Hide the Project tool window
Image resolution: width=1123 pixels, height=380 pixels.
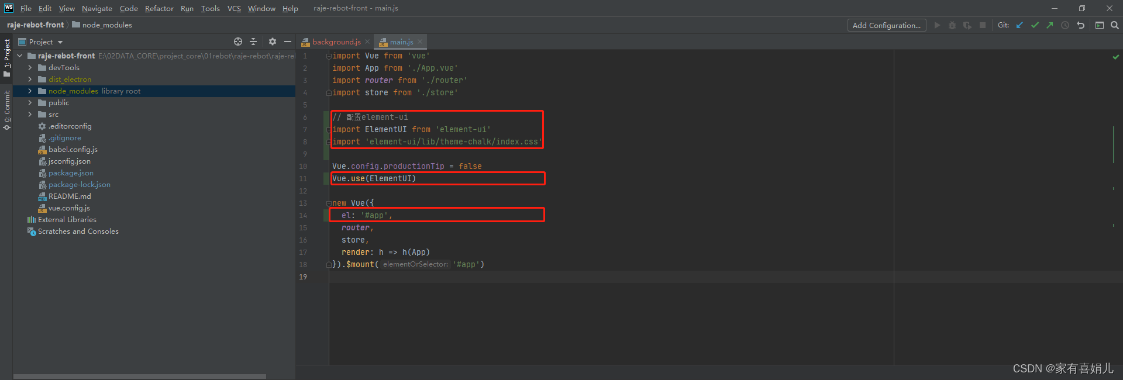[x=287, y=42]
